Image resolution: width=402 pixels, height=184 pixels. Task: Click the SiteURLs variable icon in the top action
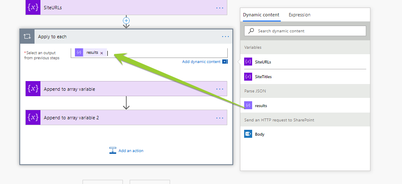click(33, 7)
